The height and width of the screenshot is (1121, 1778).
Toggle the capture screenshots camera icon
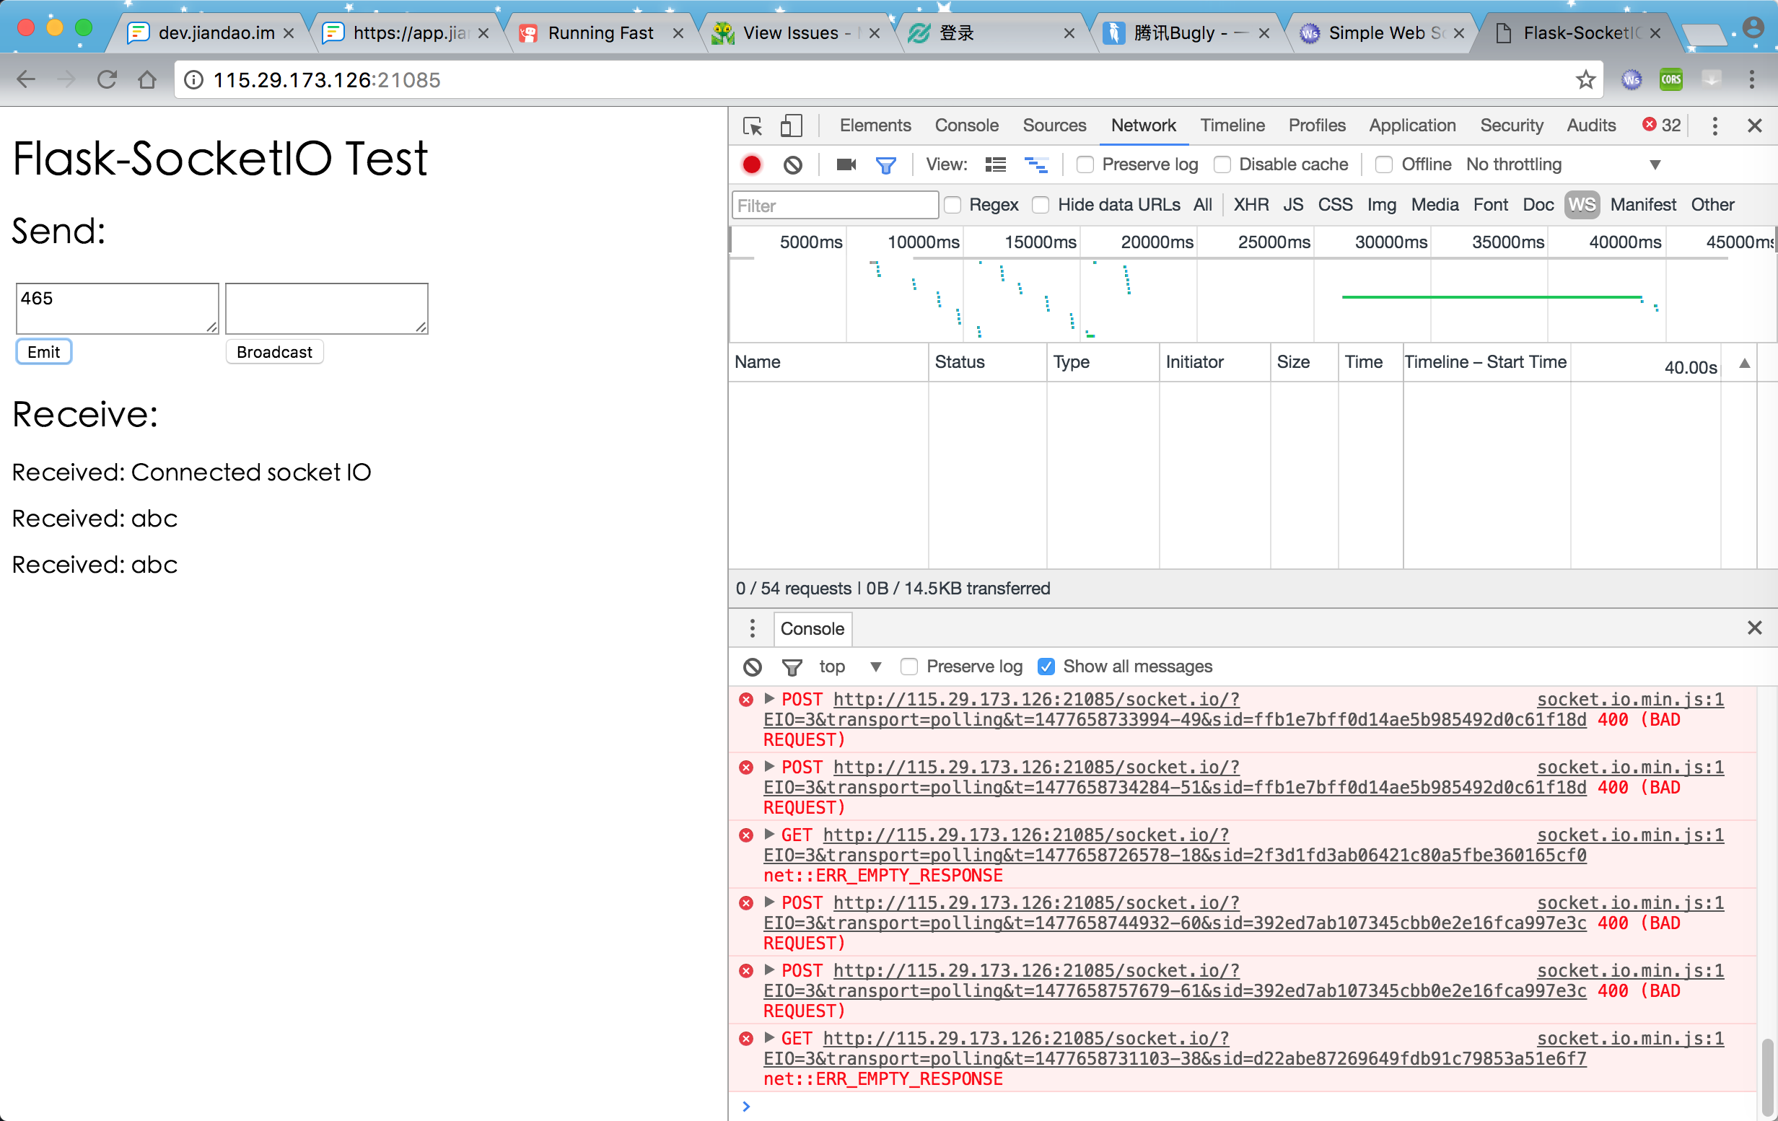[x=846, y=164]
